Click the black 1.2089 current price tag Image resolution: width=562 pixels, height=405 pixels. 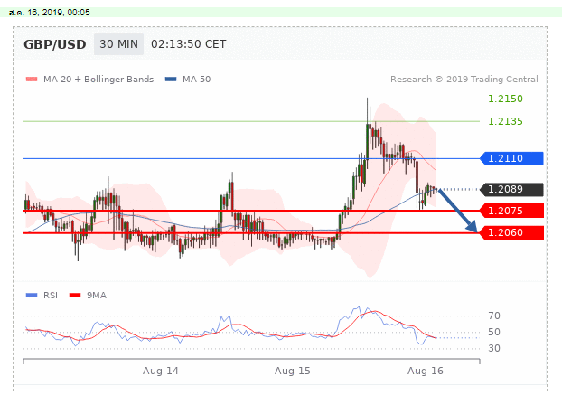[x=511, y=189]
